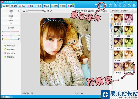The image size is (138, 99).
Task: Click the 撤销 undo button
Action: (x=78, y=11)
